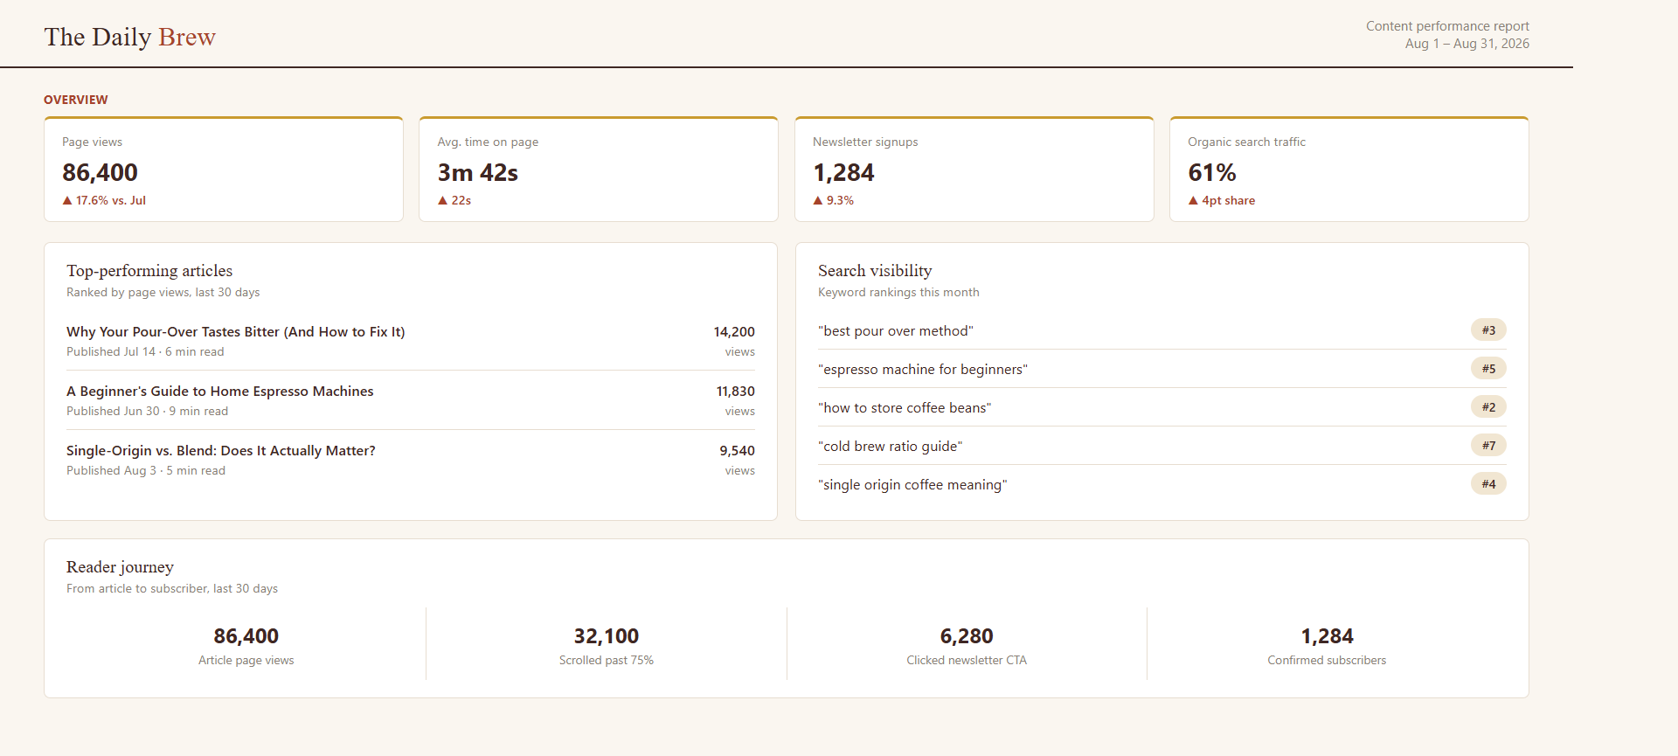Click the 32,100 scrolled past 75% figure

point(607,636)
